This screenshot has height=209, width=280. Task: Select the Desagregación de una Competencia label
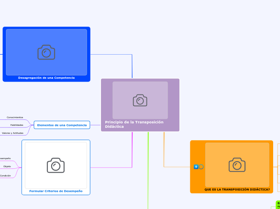(46, 78)
